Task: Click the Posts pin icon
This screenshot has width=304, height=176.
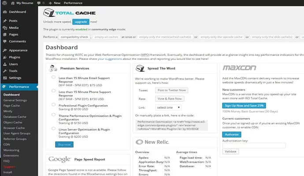Action: (x=5, y=21)
